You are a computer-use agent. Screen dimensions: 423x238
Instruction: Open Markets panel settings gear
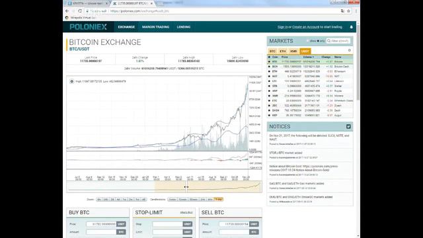[350, 50]
